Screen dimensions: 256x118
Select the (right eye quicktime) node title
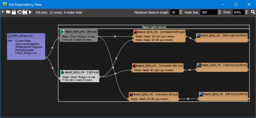[x=224, y=65]
